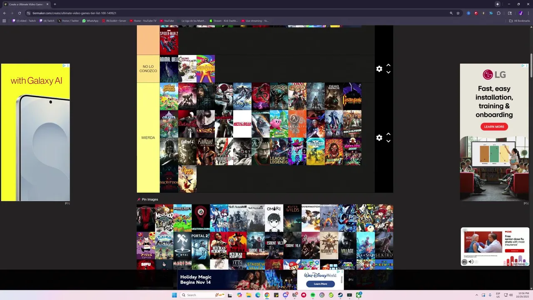533x300 pixels.
Task: Click LG ad Learn More button
Action: coord(494,127)
